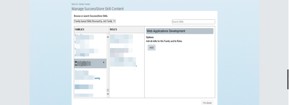This screenshot has height=105, width=289.
Task: Click inside the Search Skills box
Action: 193,22
